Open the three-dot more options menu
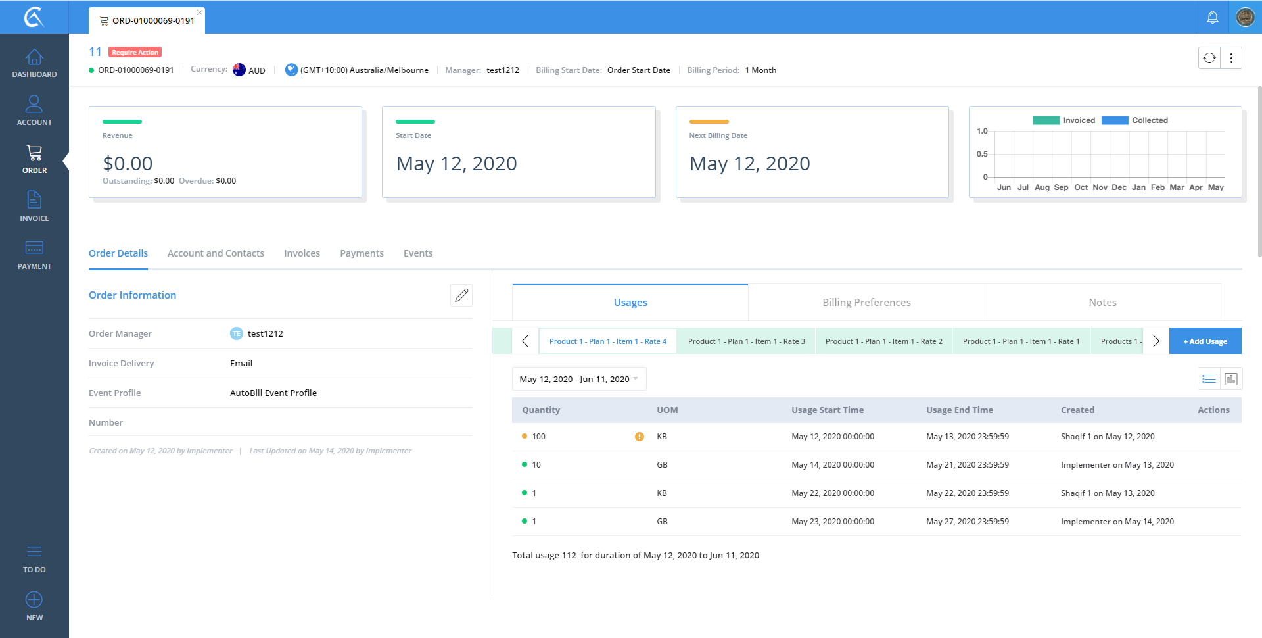1262x638 pixels. click(x=1231, y=58)
